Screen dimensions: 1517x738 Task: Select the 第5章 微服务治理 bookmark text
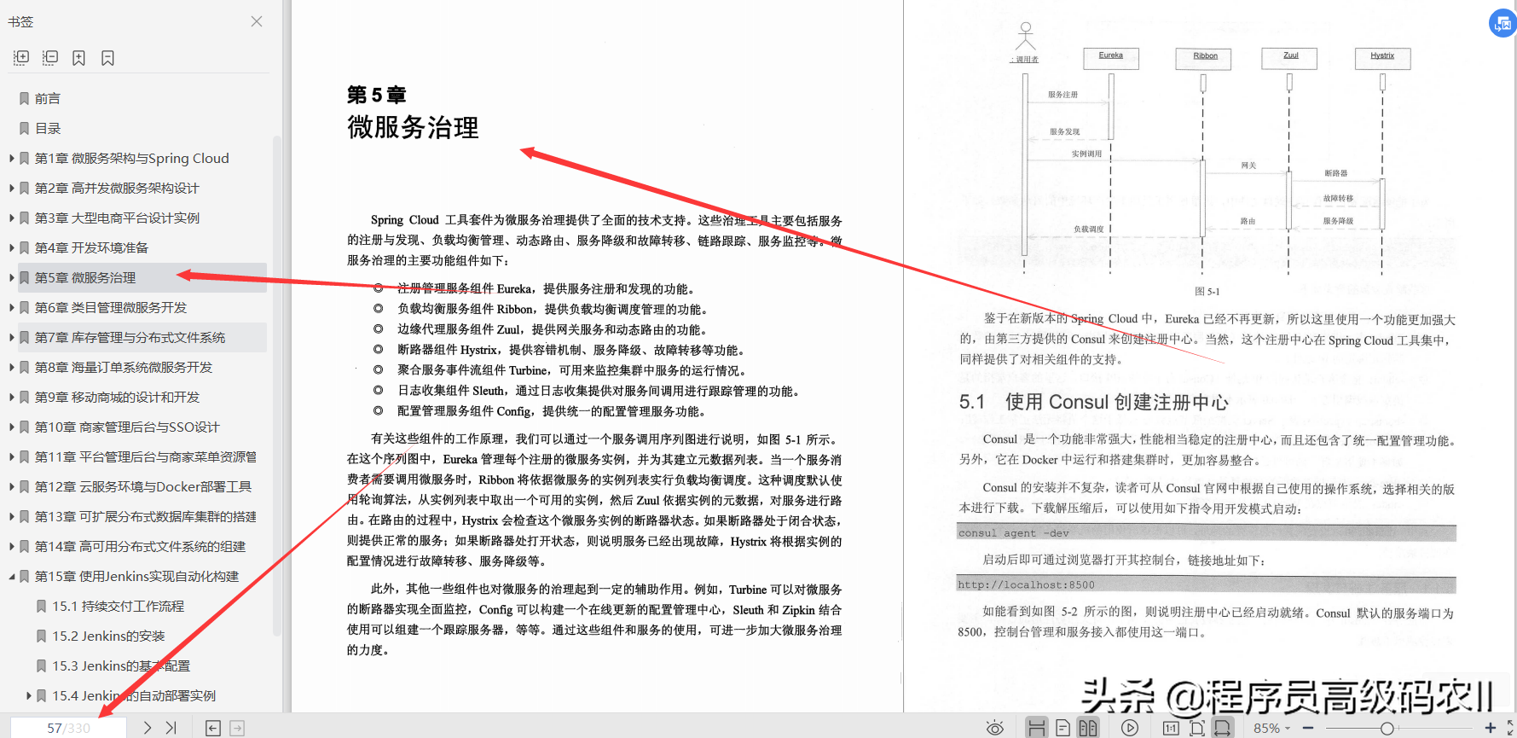coord(85,277)
